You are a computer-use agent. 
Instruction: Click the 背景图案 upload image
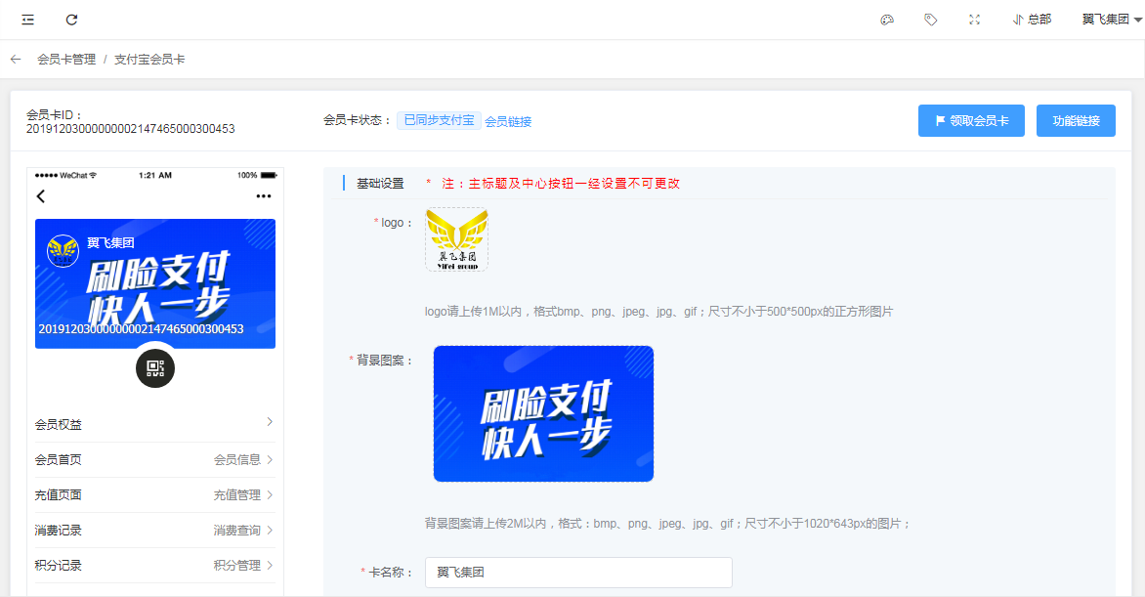(x=543, y=413)
